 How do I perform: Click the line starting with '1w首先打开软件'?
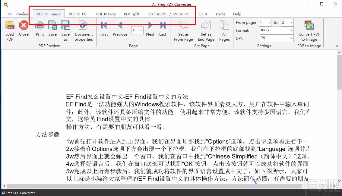click(187, 141)
